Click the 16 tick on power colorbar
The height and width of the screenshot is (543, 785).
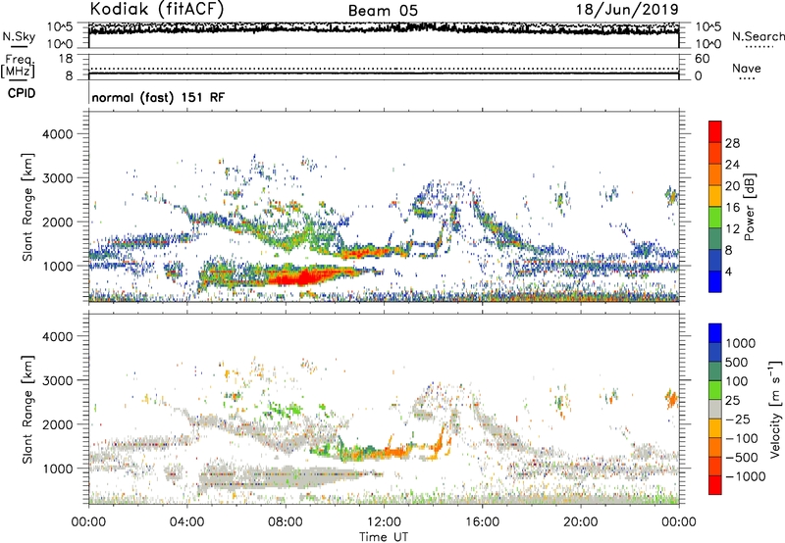click(732, 208)
